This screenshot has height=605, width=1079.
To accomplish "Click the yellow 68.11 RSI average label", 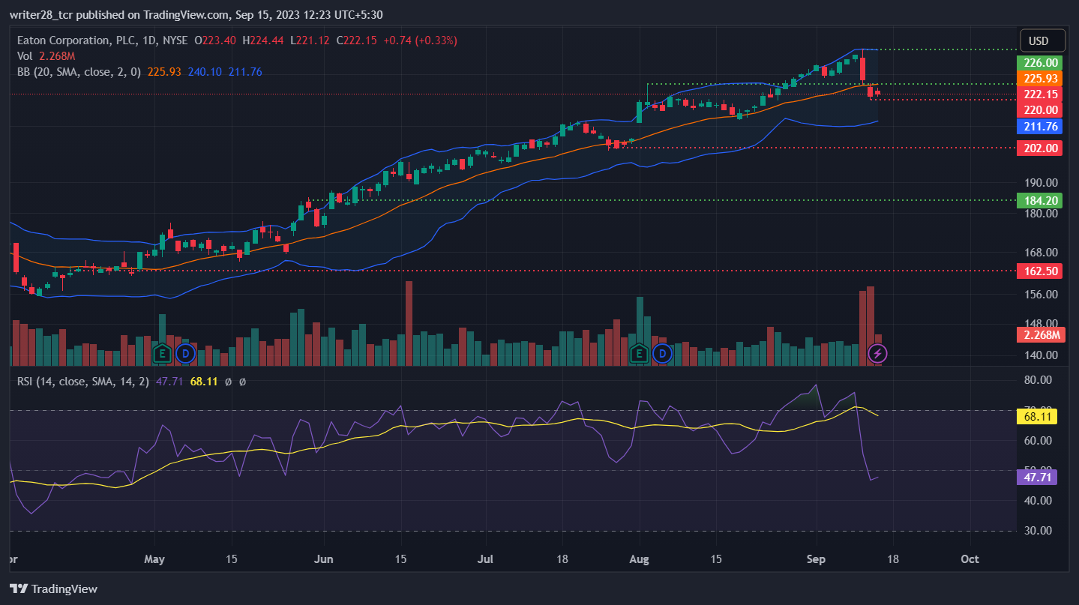I will pos(1039,416).
